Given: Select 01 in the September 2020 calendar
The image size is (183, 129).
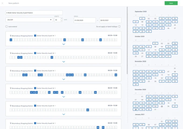Looking at the screenshot, I should [x=142, y=19].
